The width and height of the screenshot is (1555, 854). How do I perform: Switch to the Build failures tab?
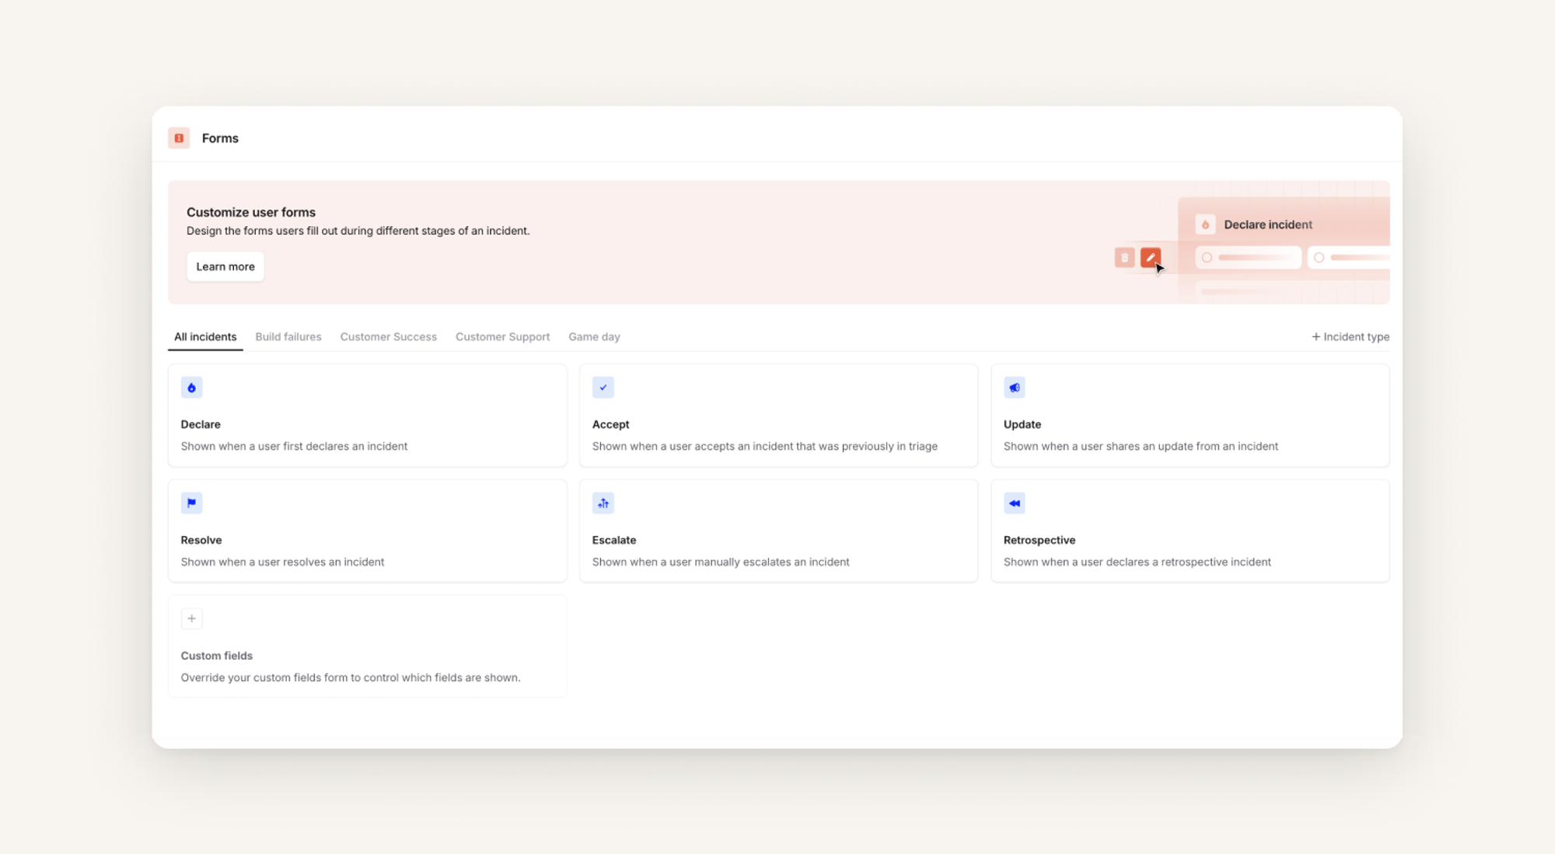pyautogui.click(x=288, y=336)
